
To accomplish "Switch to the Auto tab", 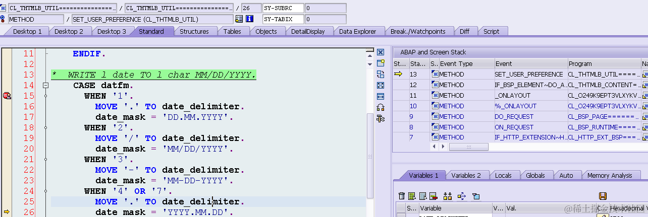I will pyautogui.click(x=566, y=175).
